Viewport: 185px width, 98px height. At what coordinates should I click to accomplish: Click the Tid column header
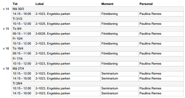pyautogui.click(x=15, y=4)
